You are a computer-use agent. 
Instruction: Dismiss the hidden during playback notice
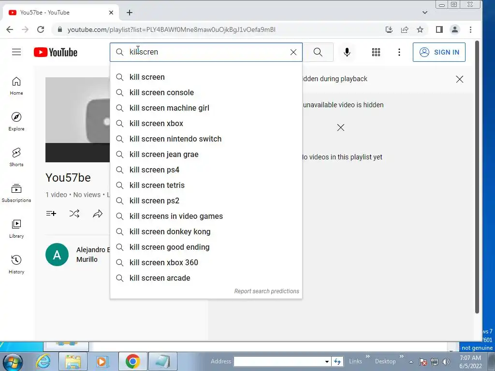(460, 79)
